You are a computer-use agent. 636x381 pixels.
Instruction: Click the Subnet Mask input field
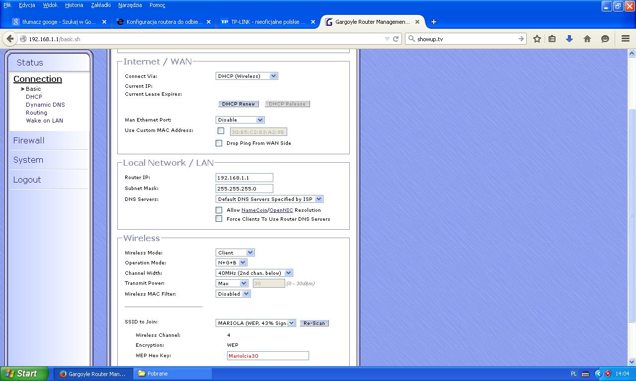click(244, 189)
